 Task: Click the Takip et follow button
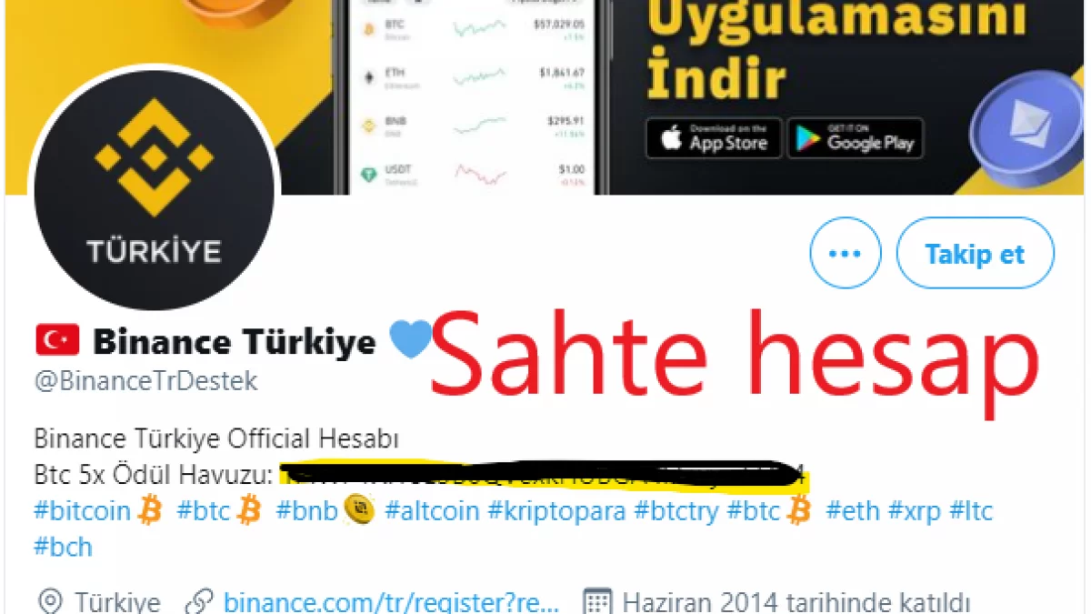click(x=976, y=253)
